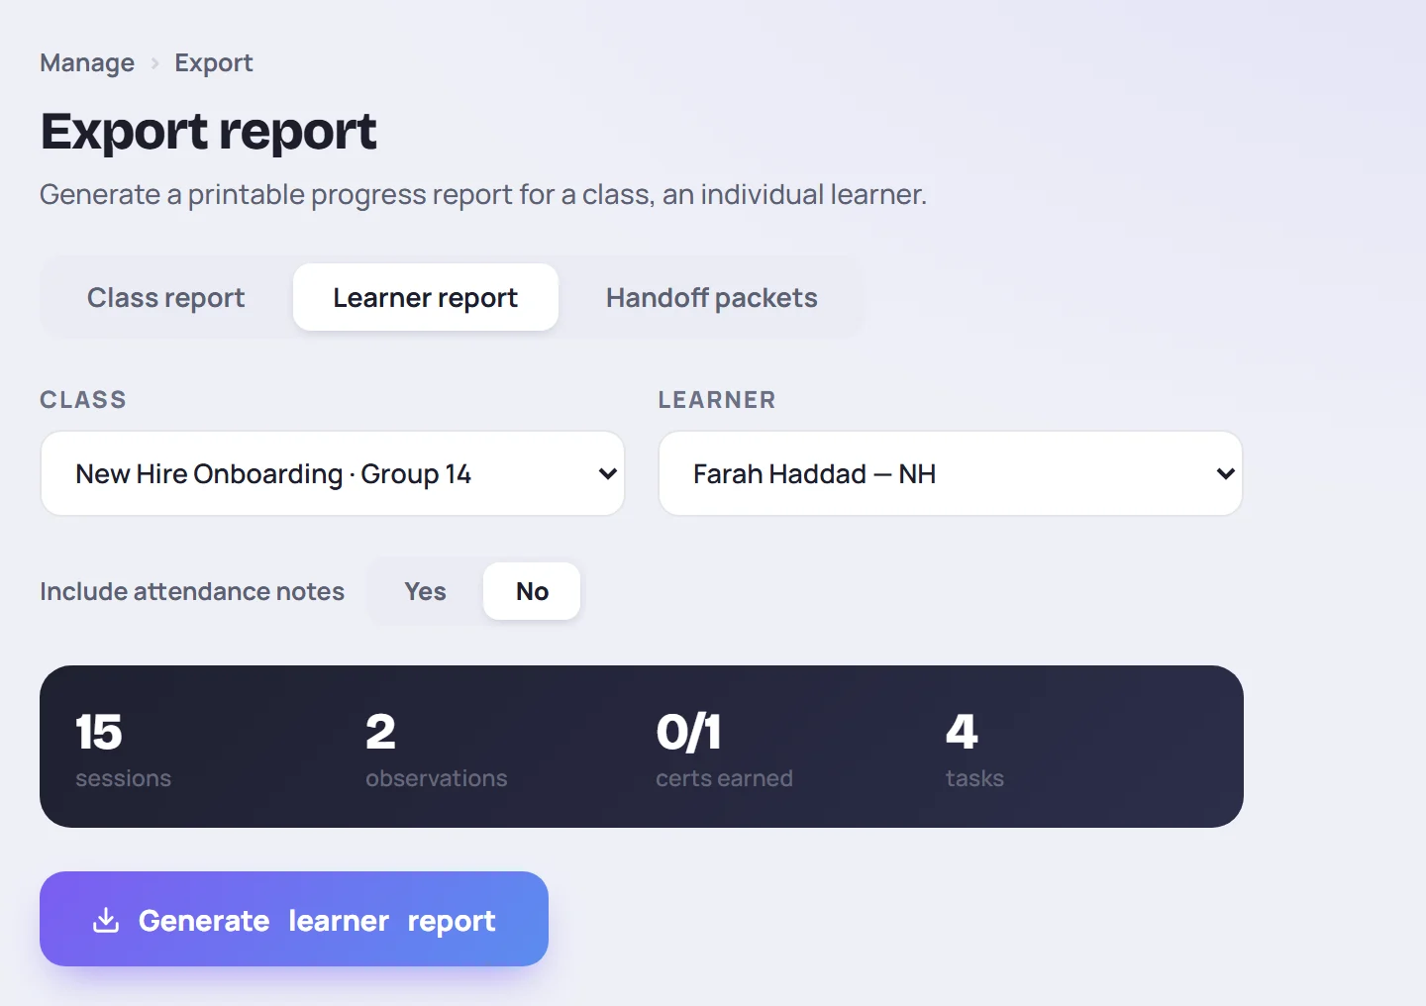Click the download icon in Generate button
The width and height of the screenshot is (1426, 1006).
[106, 920]
